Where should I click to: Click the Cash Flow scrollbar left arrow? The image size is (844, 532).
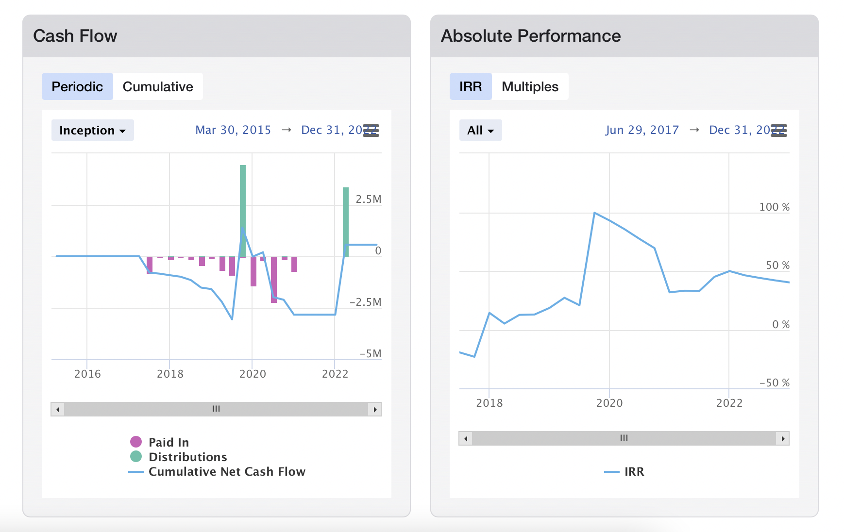click(x=58, y=409)
